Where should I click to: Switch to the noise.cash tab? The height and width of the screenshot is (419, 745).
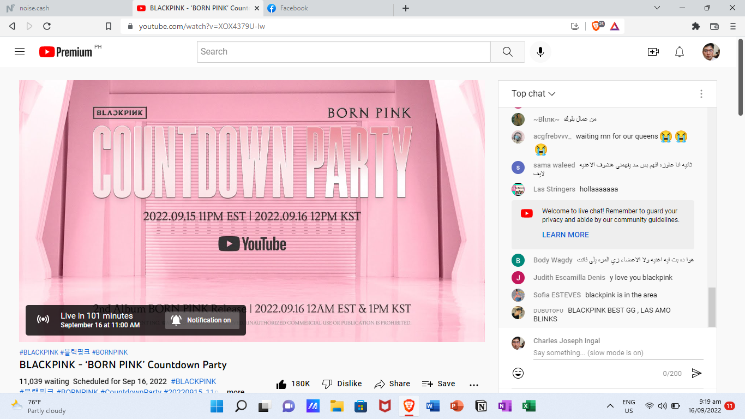click(65, 8)
